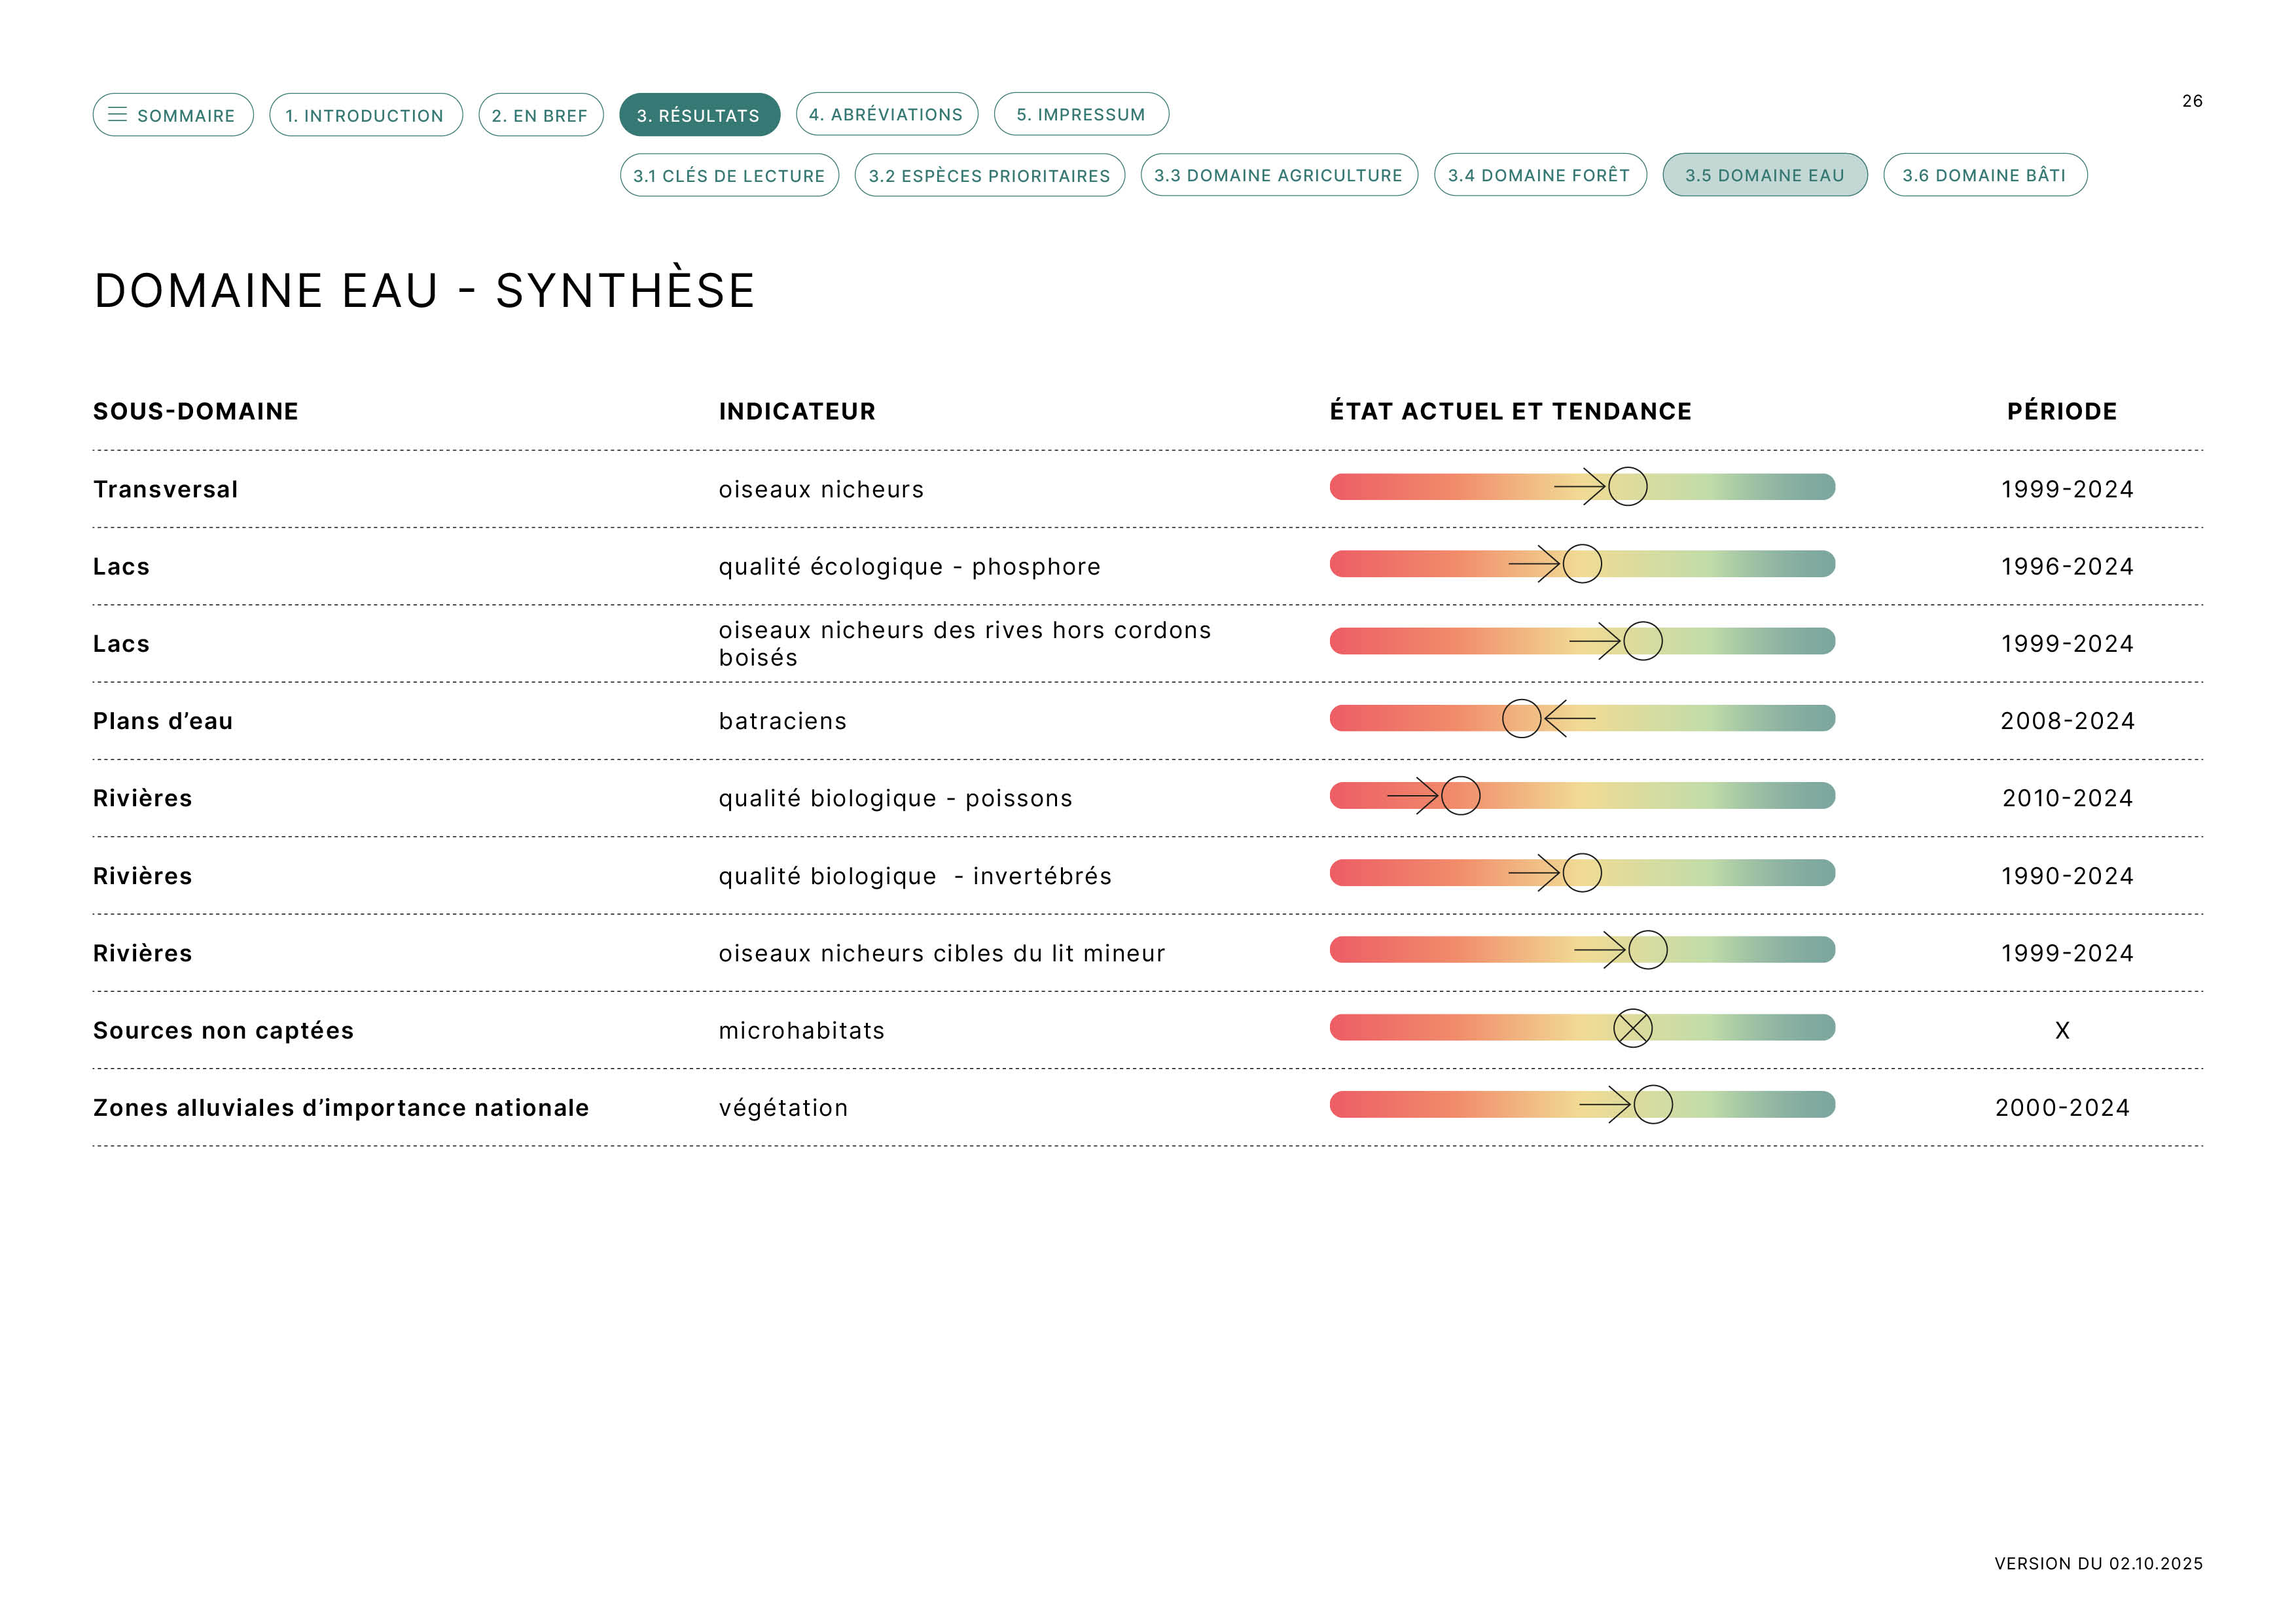Open the 4. Abréviations section
This screenshot has width=2296, height=1623.
[x=886, y=114]
